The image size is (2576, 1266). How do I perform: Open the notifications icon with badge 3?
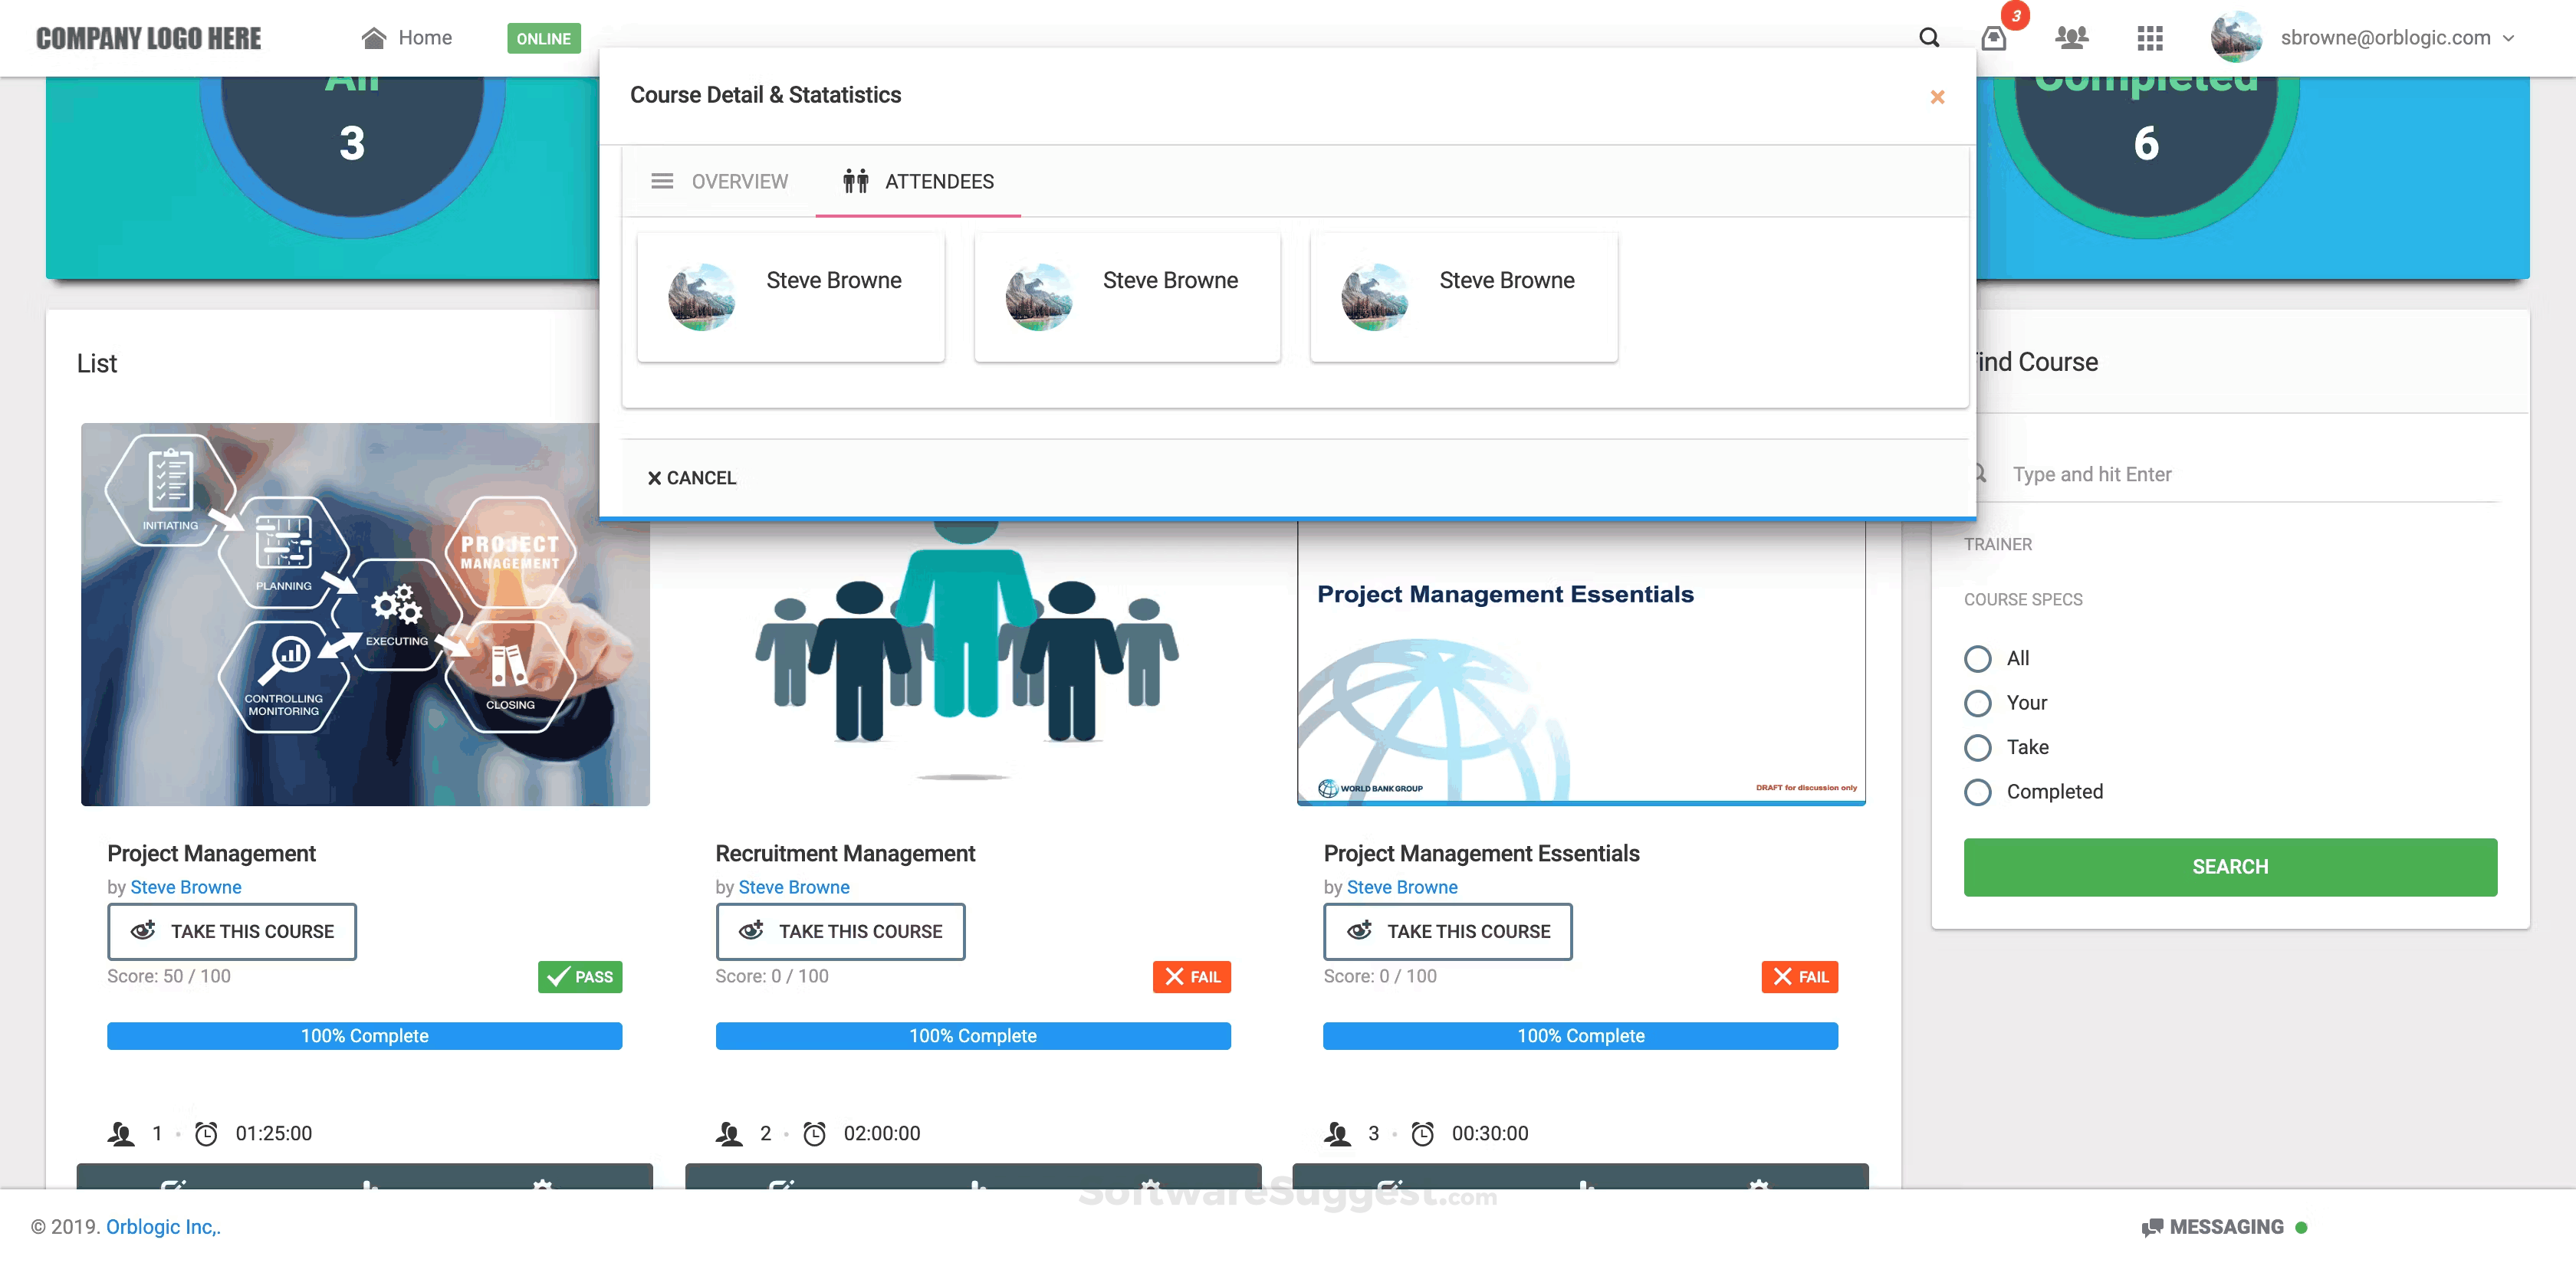pyautogui.click(x=1994, y=38)
